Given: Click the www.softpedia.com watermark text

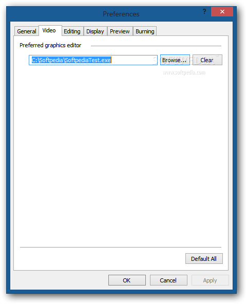Looking at the screenshot, I should point(184,72).
